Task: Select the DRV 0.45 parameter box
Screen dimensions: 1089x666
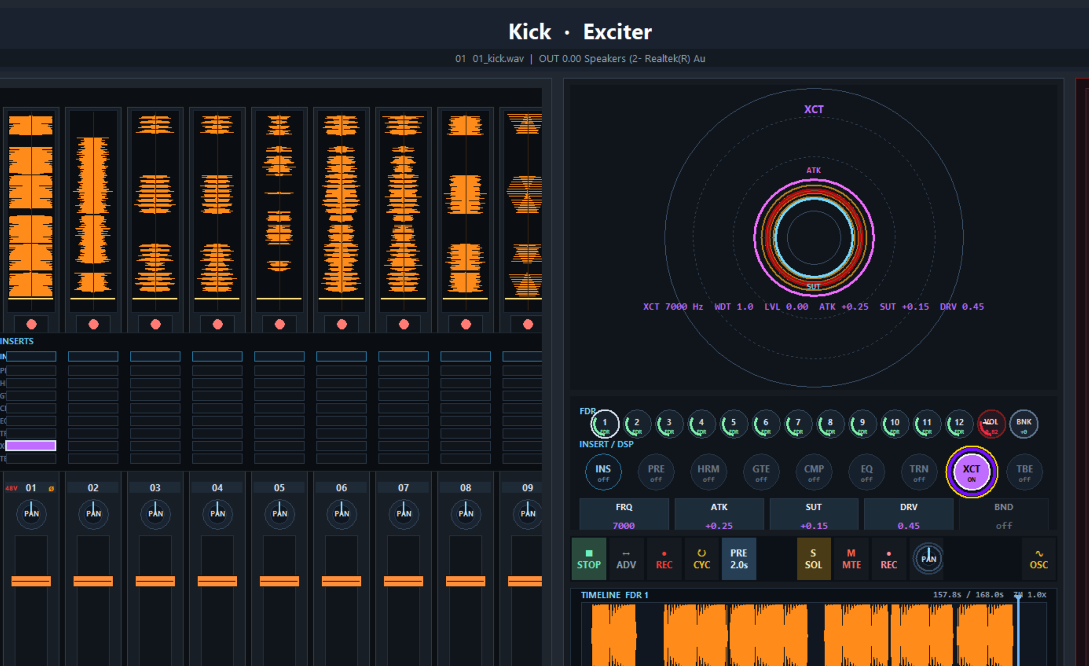Action: coord(908,515)
